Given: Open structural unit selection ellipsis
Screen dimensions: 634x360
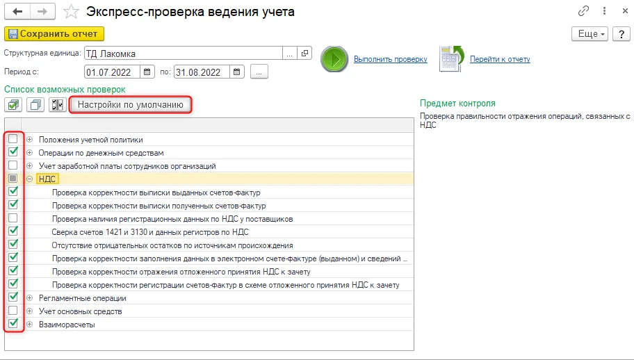Looking at the screenshot, I should 289,54.
